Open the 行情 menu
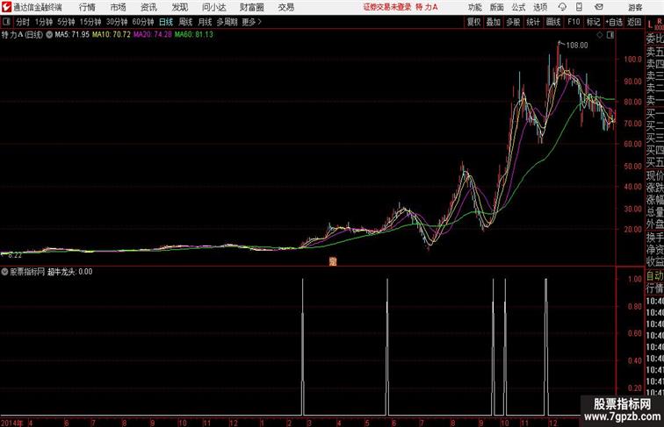The height and width of the screenshot is (427, 664). pyautogui.click(x=87, y=7)
